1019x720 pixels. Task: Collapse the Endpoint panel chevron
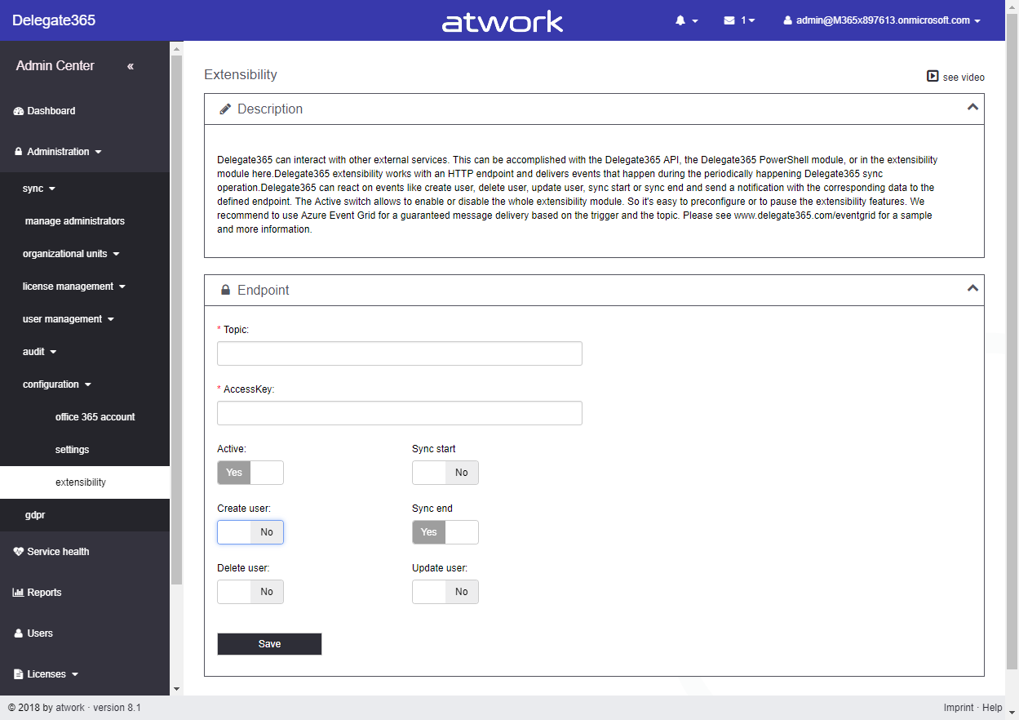coord(972,288)
